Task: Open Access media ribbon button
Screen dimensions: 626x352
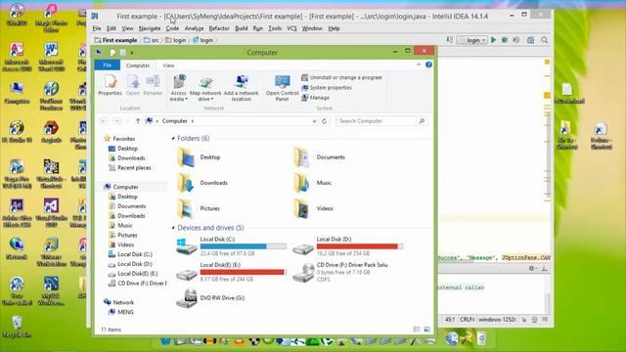Action: (x=178, y=87)
